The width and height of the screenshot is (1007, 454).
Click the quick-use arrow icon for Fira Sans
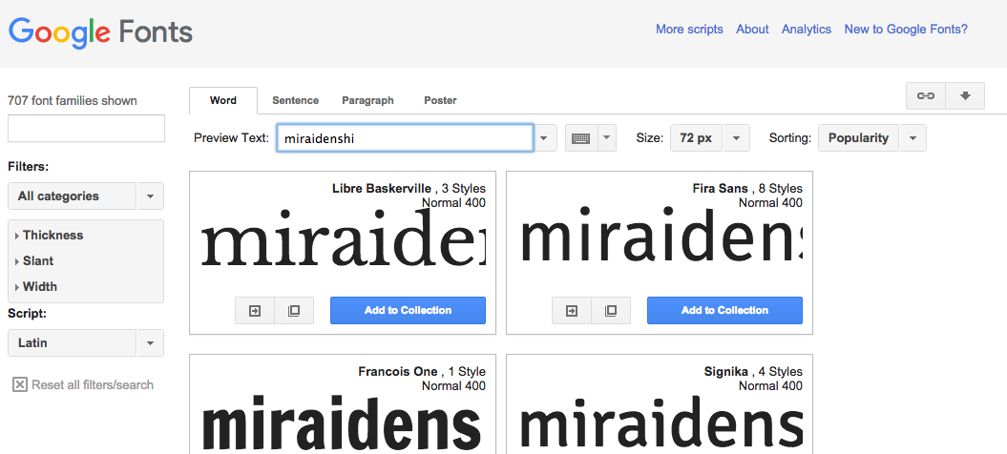572,311
